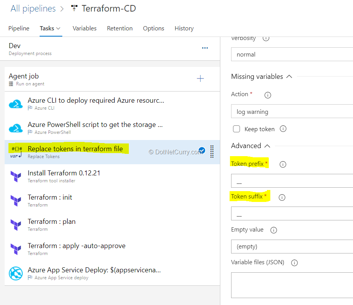Show info for Empty value field
The image size is (353, 305).
(273, 230)
